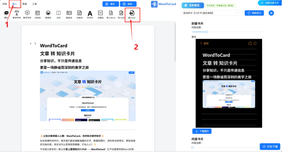This screenshot has height=152, width=282.
Task: Click the 文章 转 知识卡片 heading line
Action: click(x=57, y=54)
